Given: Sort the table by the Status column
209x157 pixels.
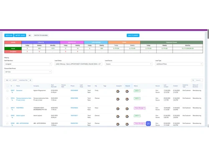Looking at the screenshot, I should coord(136,86).
